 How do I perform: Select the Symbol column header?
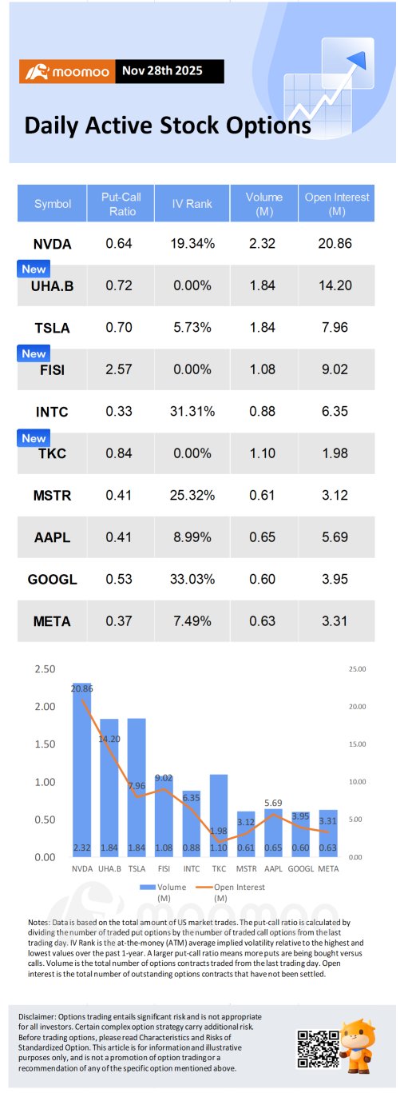[x=53, y=204]
